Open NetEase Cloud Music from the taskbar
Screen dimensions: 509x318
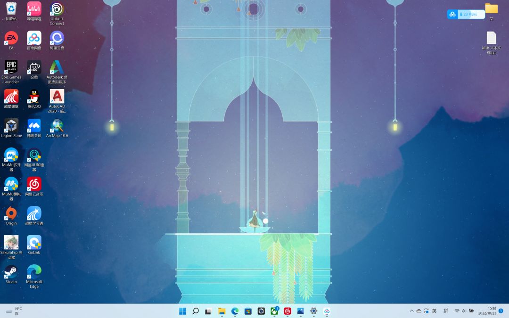pos(287,311)
